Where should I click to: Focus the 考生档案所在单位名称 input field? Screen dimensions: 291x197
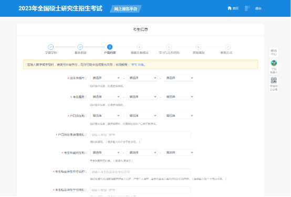coord(140,172)
